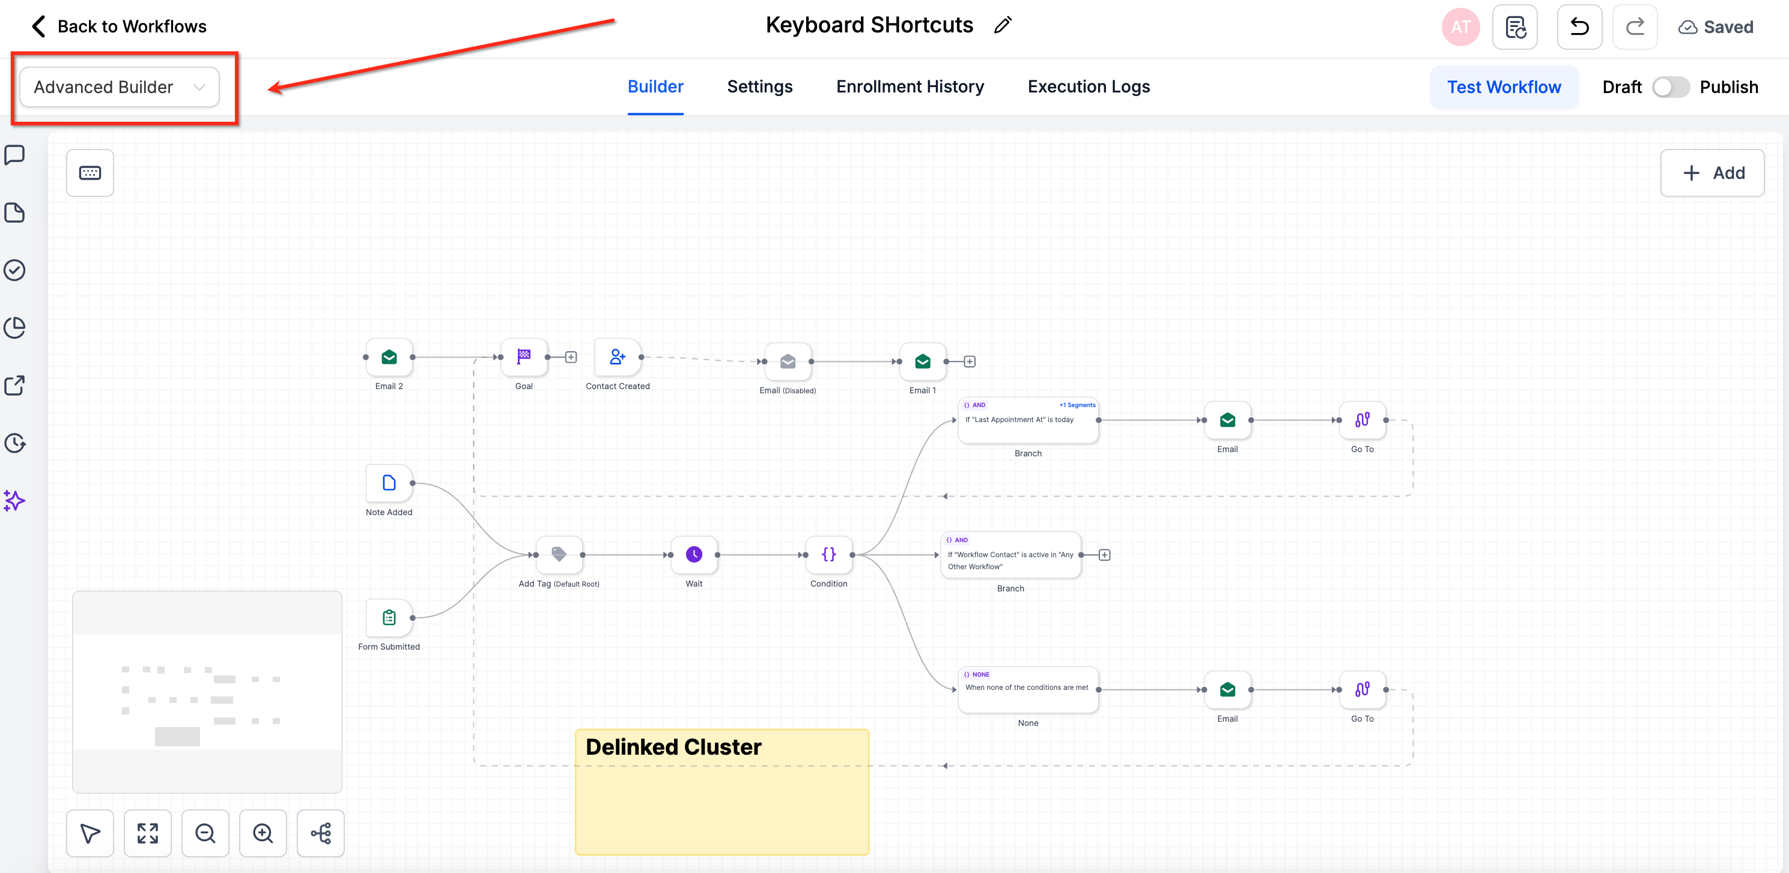Open the AI sparkle sidebar icon
The image size is (1789, 873).
[x=14, y=500]
